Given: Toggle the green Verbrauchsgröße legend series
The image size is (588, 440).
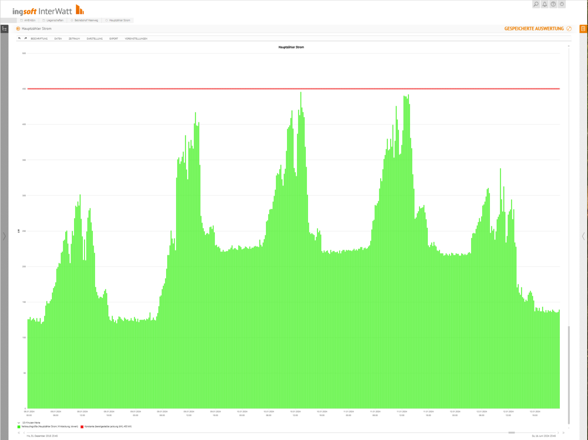Looking at the screenshot, I should (19, 427).
